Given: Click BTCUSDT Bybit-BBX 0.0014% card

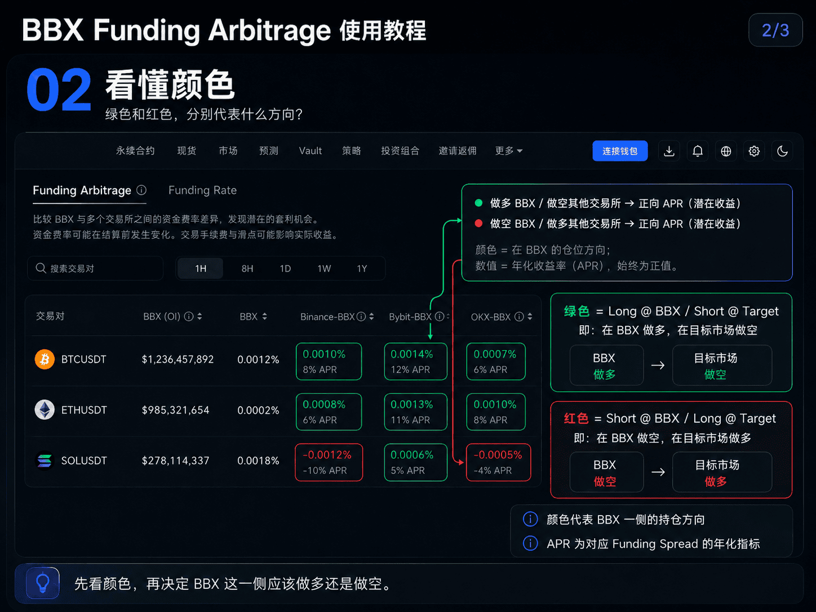Looking at the screenshot, I should (x=415, y=361).
